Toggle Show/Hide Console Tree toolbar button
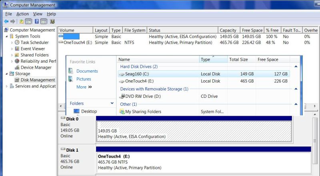Screen dimensions: 320x176 coord(28,22)
